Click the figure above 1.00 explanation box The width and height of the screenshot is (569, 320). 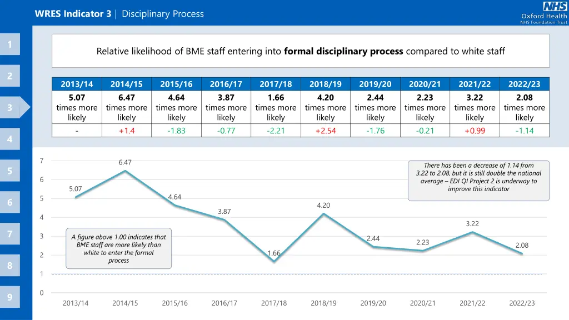click(x=119, y=248)
